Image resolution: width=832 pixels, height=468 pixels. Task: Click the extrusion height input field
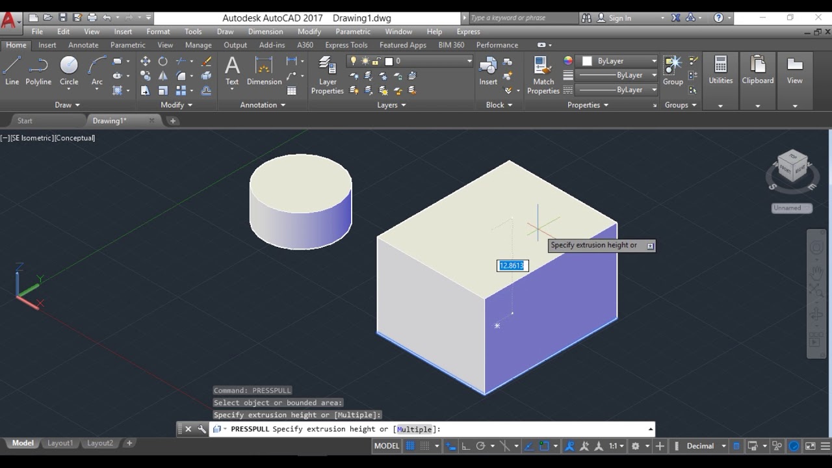click(x=512, y=265)
